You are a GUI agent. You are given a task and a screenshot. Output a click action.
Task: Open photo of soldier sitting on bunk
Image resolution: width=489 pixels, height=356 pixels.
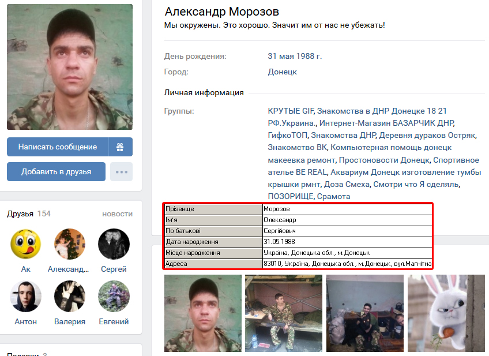coord(284,313)
